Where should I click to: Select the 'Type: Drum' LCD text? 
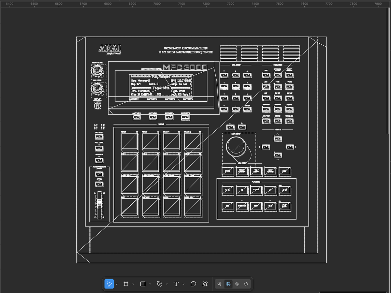point(178,91)
